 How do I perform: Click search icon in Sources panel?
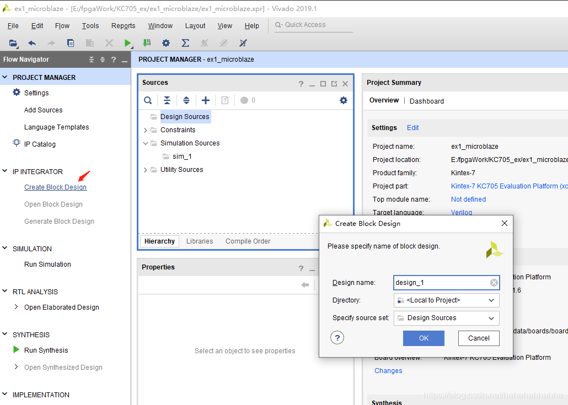point(148,100)
